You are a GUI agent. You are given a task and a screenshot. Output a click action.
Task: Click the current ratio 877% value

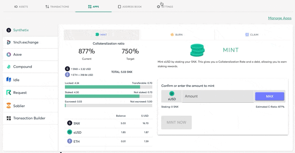coord(87,51)
